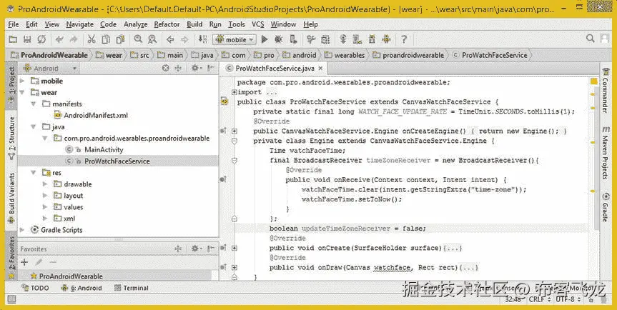The height and width of the screenshot is (310, 617).
Task: Click the Back navigation arrow
Action: pos(170,39)
